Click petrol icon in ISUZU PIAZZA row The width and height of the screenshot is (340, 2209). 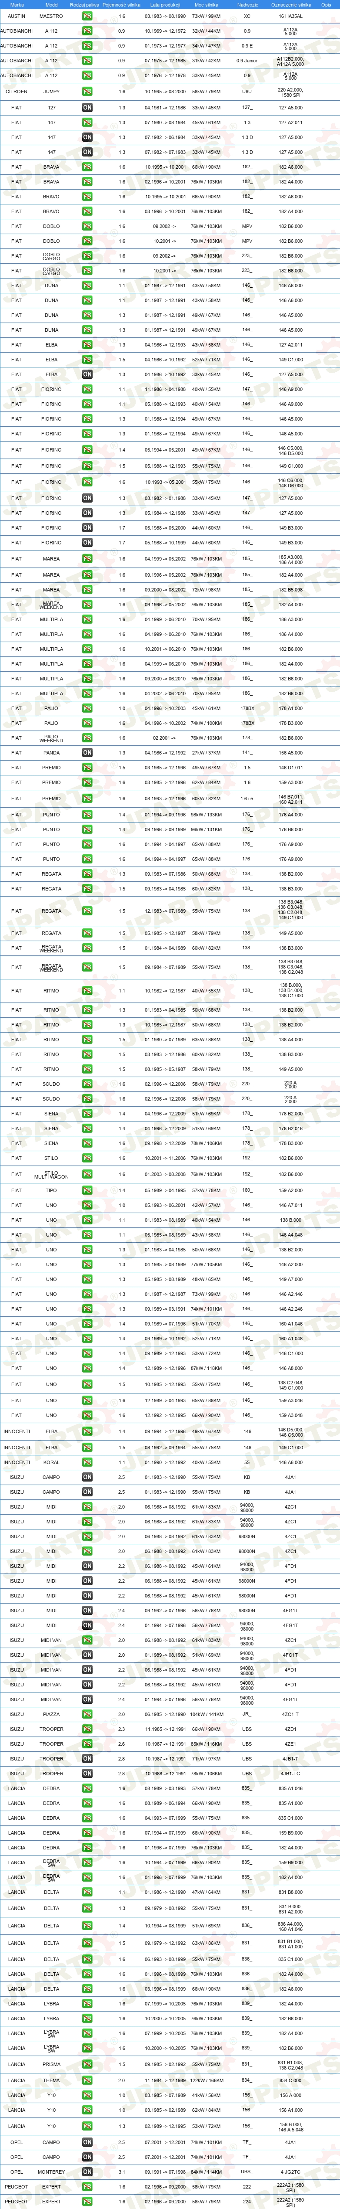click(87, 1714)
